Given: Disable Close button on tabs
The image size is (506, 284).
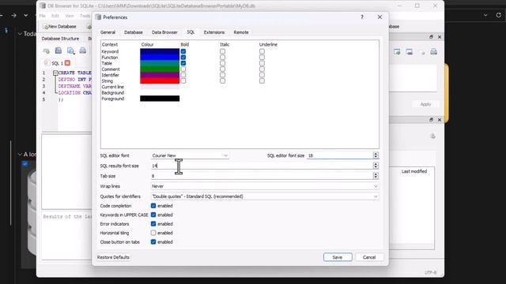Looking at the screenshot, I should coord(153,242).
